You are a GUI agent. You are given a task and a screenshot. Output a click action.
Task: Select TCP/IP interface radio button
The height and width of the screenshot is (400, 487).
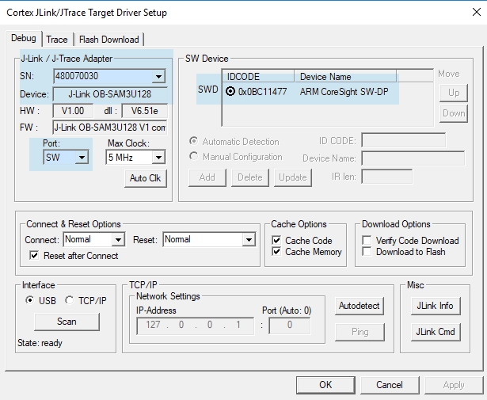(69, 300)
